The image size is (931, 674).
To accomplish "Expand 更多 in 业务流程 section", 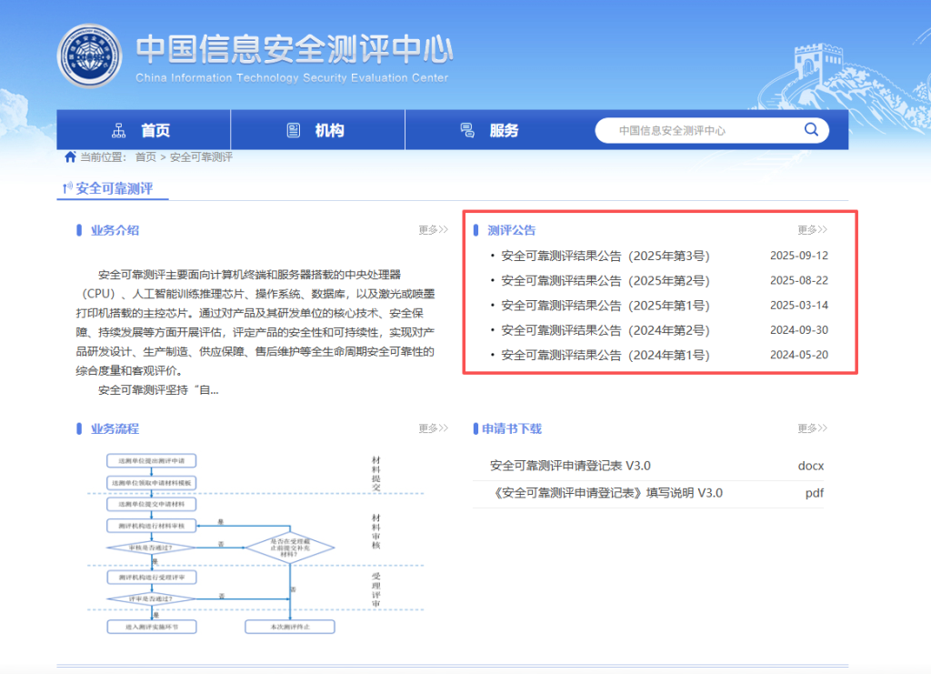I will point(433,428).
